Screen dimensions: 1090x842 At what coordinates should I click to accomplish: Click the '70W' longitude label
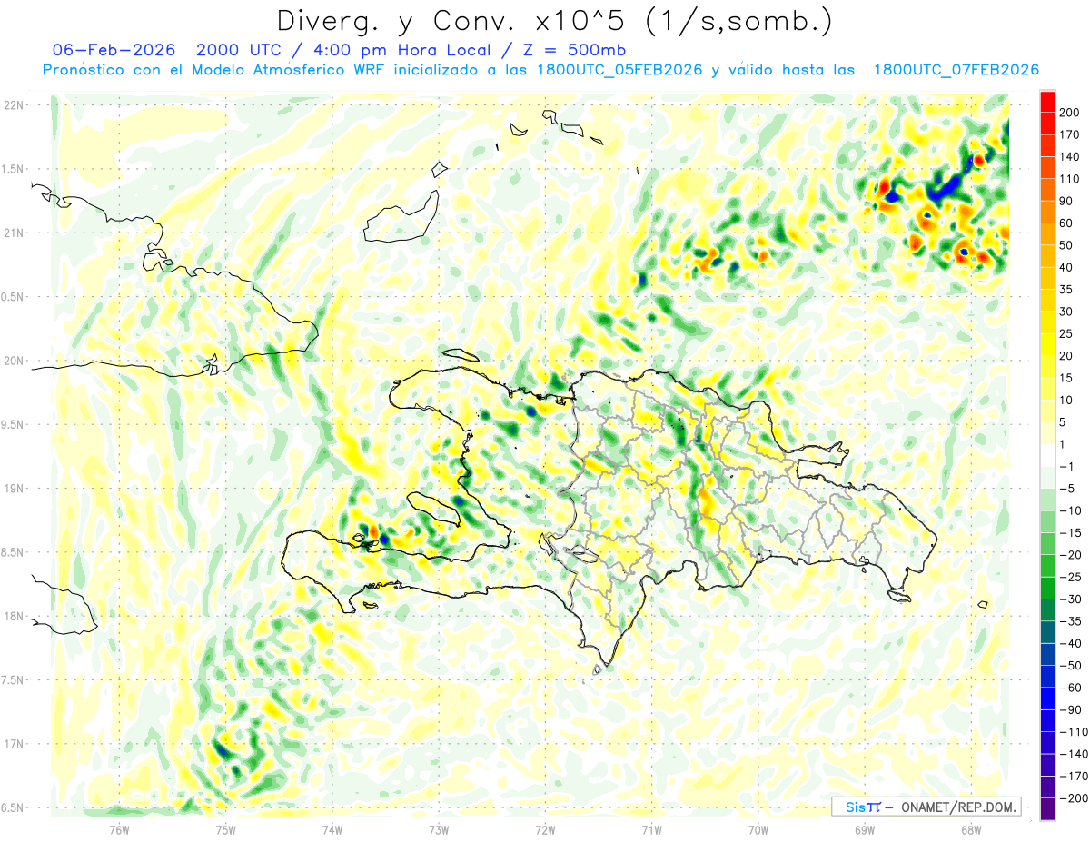758,828
